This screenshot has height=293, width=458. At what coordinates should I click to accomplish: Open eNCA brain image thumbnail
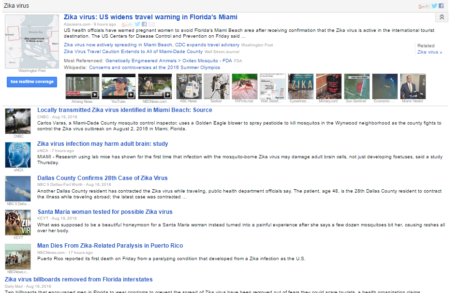pyautogui.click(x=18, y=155)
